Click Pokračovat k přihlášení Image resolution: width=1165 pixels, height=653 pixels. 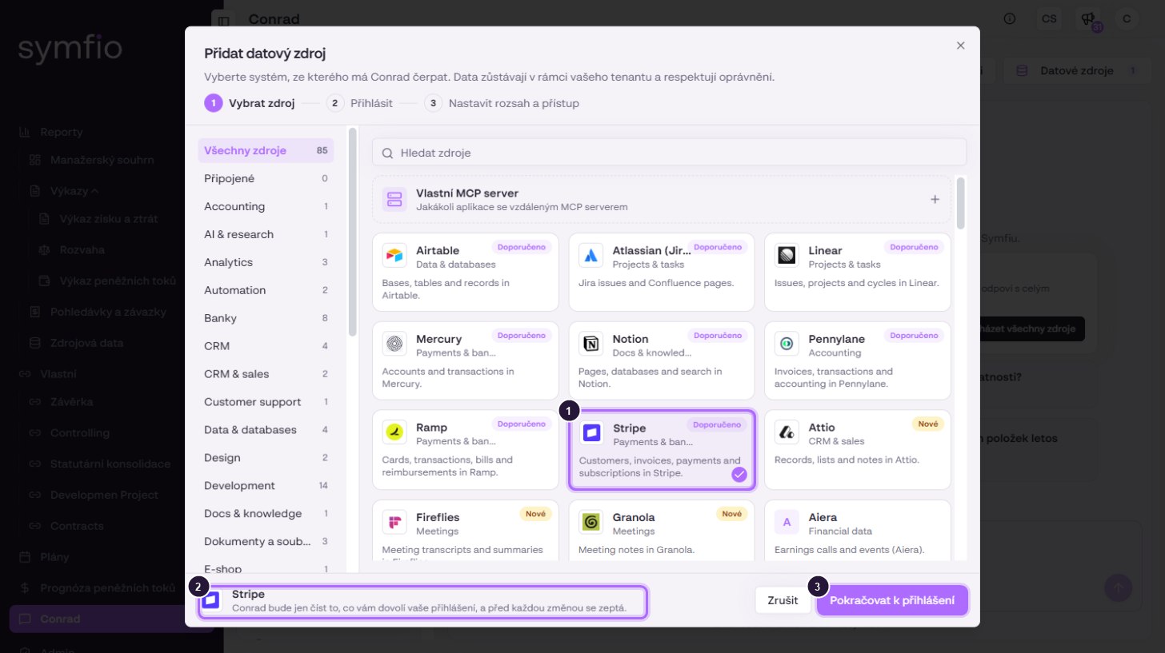coord(892,600)
